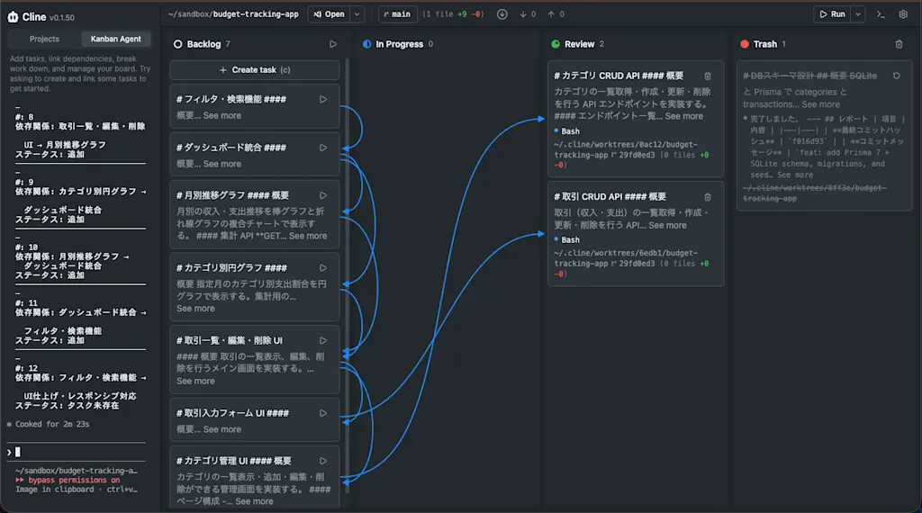Delete the カテゴリ CRUD API review card

(708, 76)
